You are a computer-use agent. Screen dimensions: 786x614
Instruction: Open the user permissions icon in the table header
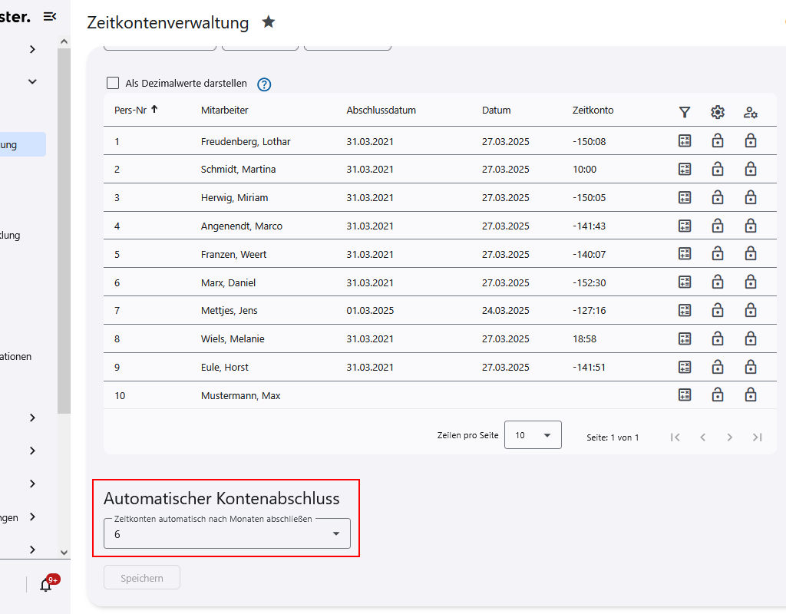751,112
